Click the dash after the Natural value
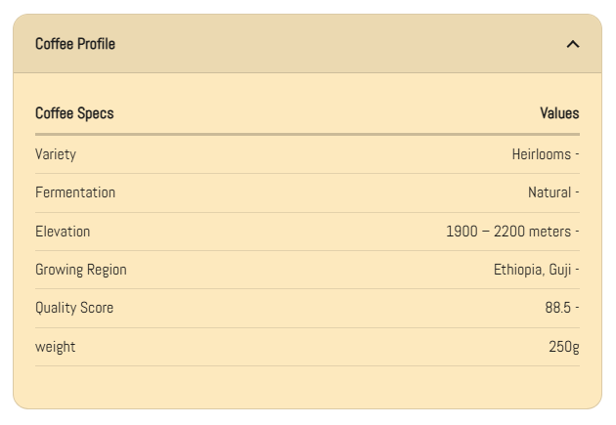The image size is (616, 425). (x=577, y=192)
